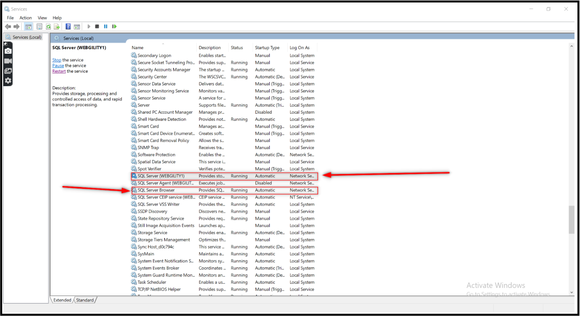Click the Refresh toolbar icon

48,27
